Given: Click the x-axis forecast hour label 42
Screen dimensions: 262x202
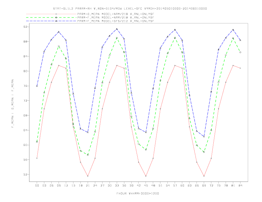Looking at the screenshot, I should point(139,185).
